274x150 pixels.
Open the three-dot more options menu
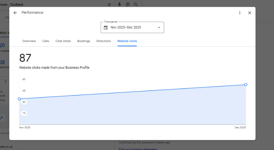click(x=240, y=12)
